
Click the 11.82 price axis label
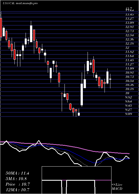pyautogui.click(x=130, y=52)
